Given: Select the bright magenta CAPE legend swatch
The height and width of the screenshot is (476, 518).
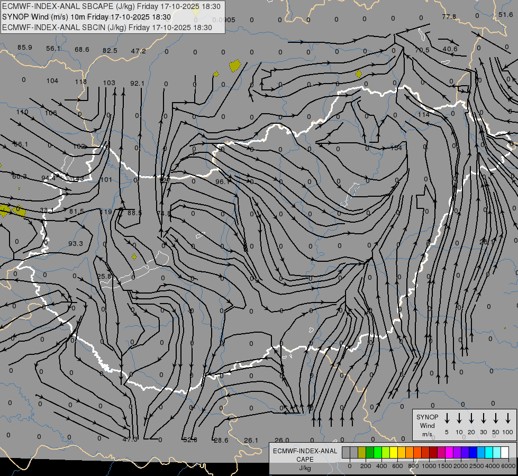Looking at the screenshot, I should [x=449, y=453].
